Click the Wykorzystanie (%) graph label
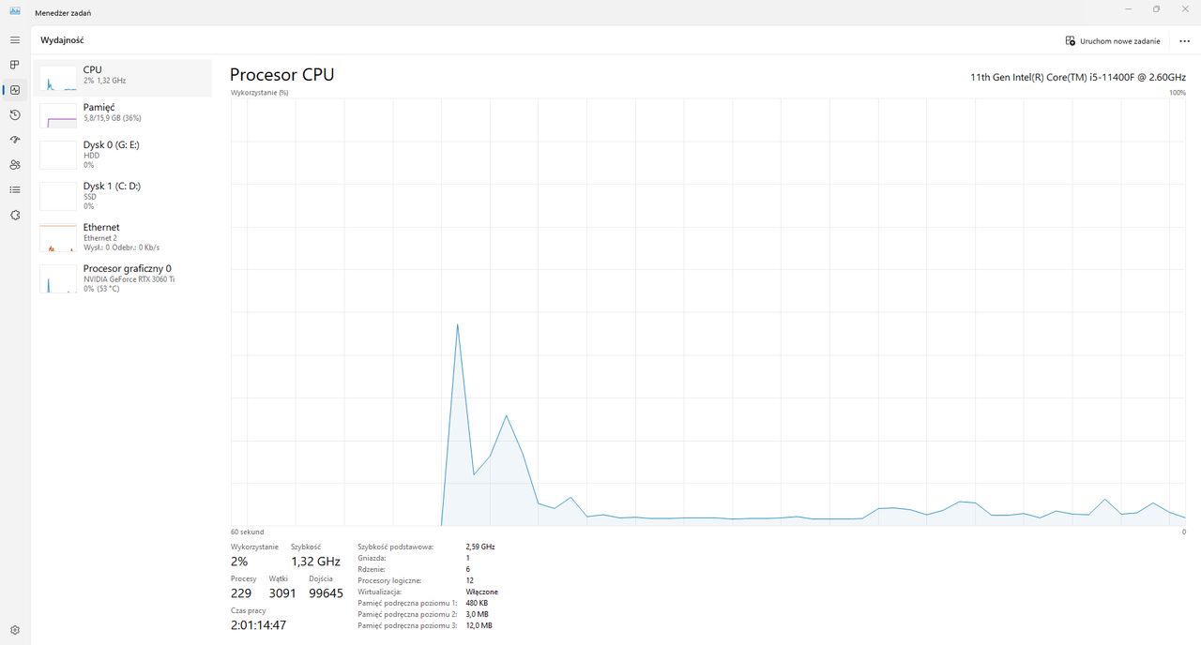 click(259, 93)
